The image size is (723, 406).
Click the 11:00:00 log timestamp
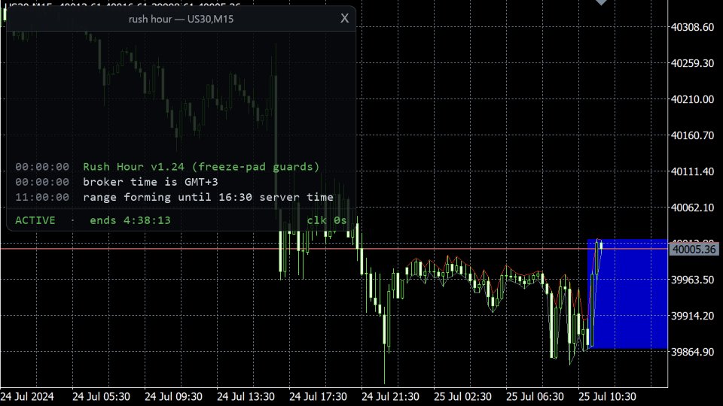pyautogui.click(x=42, y=197)
